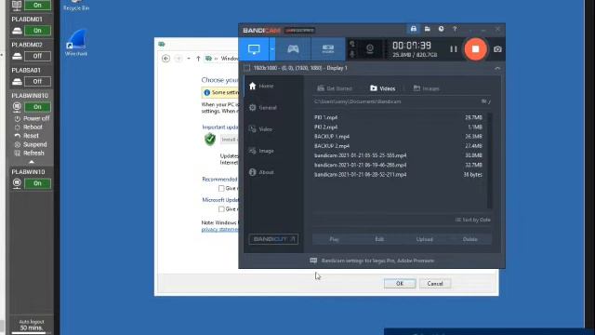Screen dimensions: 595x335
Task: Open output folder from Bandicam title bar
Action: pos(428,29)
